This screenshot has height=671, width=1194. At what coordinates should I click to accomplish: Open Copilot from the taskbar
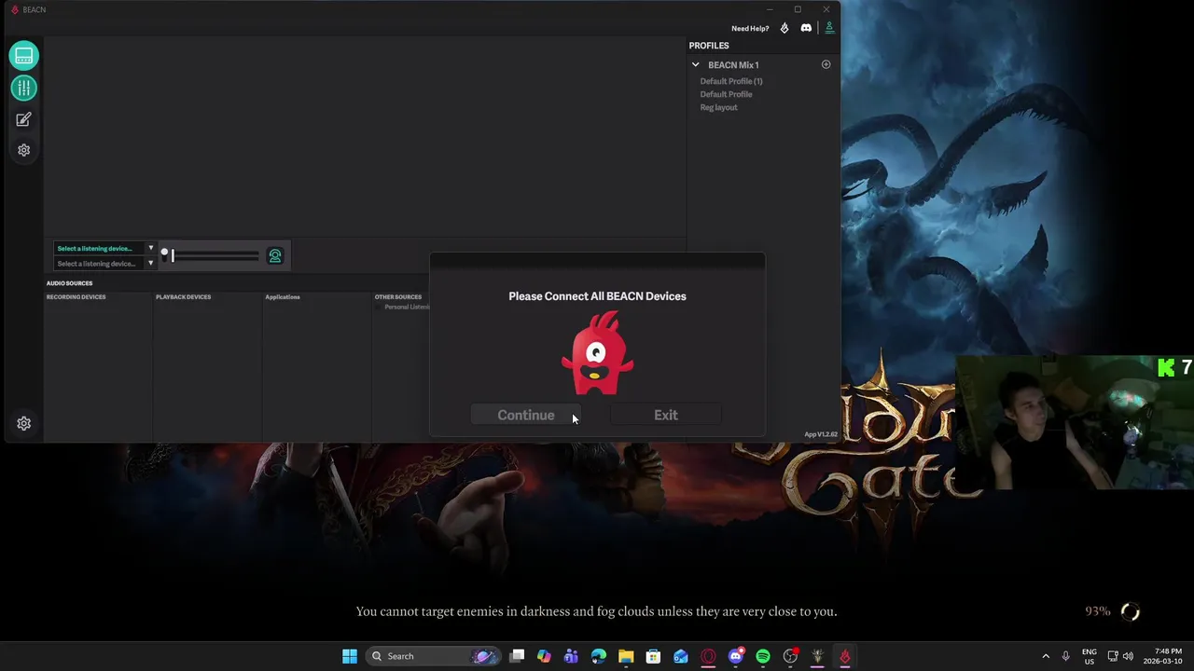point(545,656)
